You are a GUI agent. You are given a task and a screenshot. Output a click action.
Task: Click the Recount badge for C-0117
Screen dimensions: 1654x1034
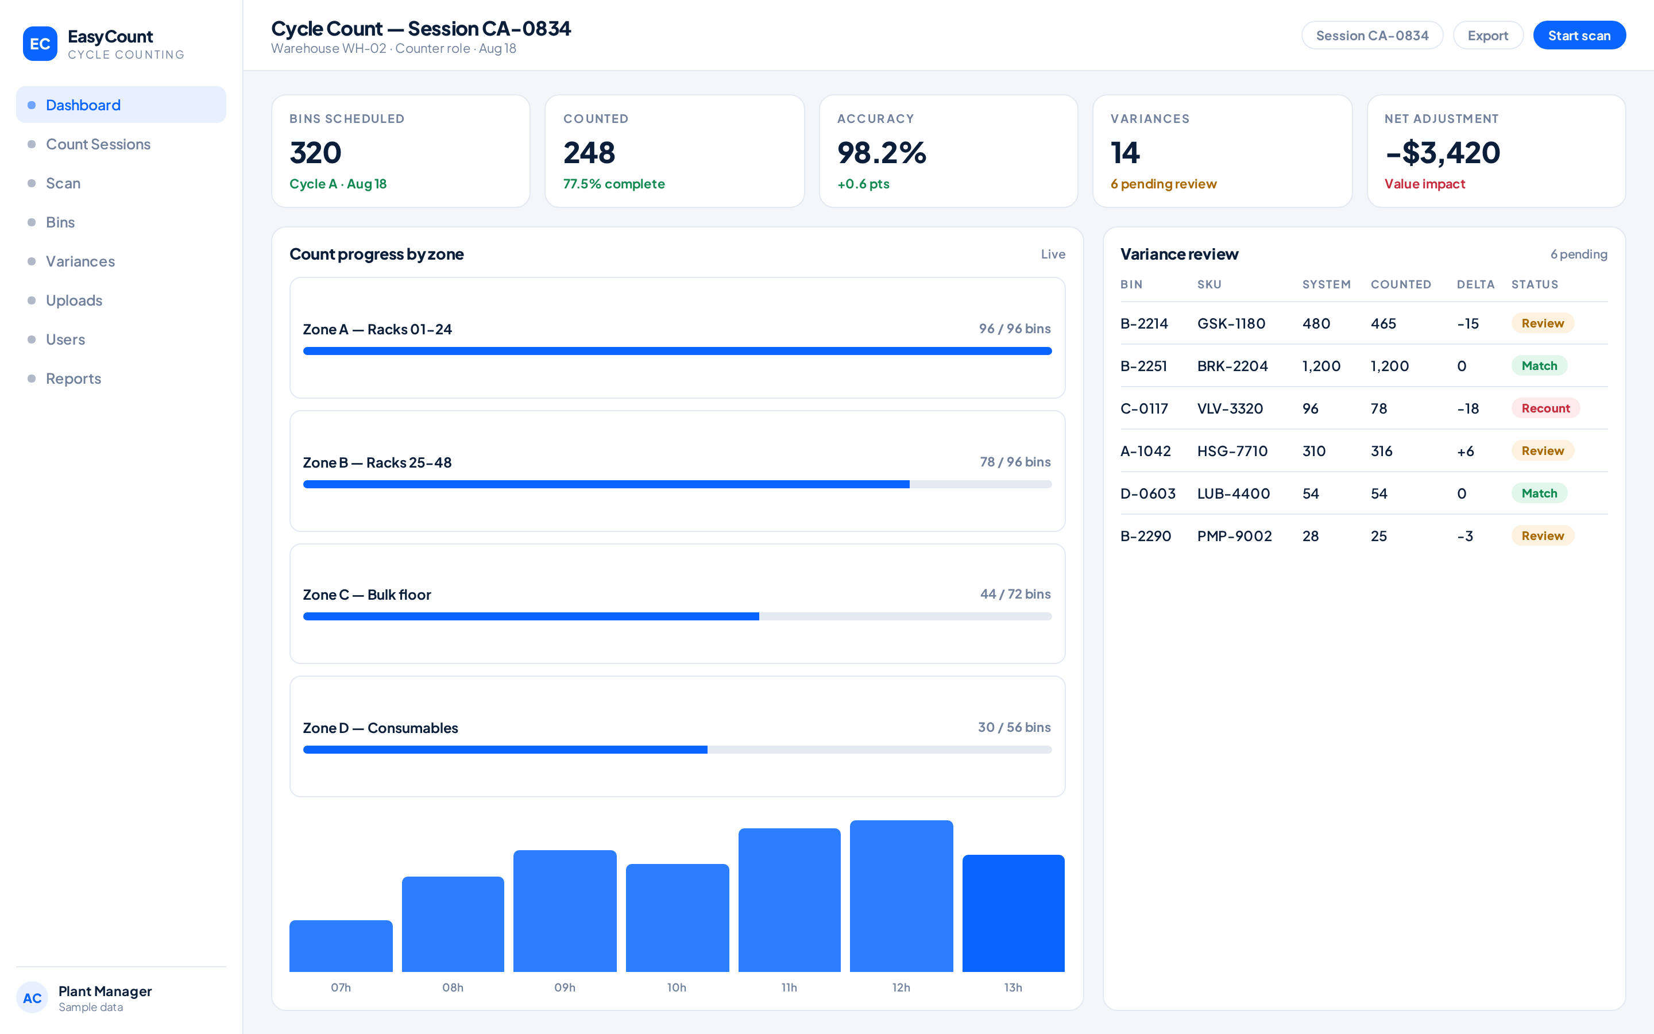tap(1545, 408)
